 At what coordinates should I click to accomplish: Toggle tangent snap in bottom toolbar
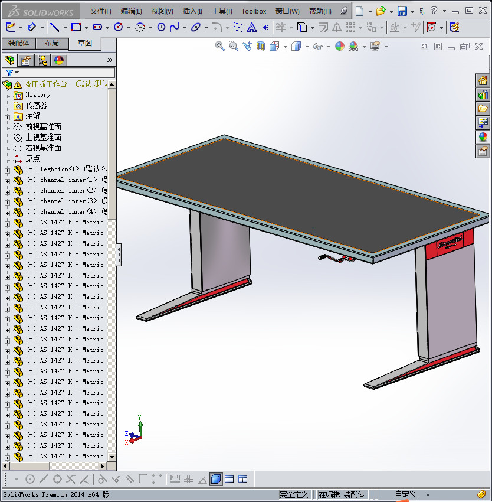click(x=101, y=480)
